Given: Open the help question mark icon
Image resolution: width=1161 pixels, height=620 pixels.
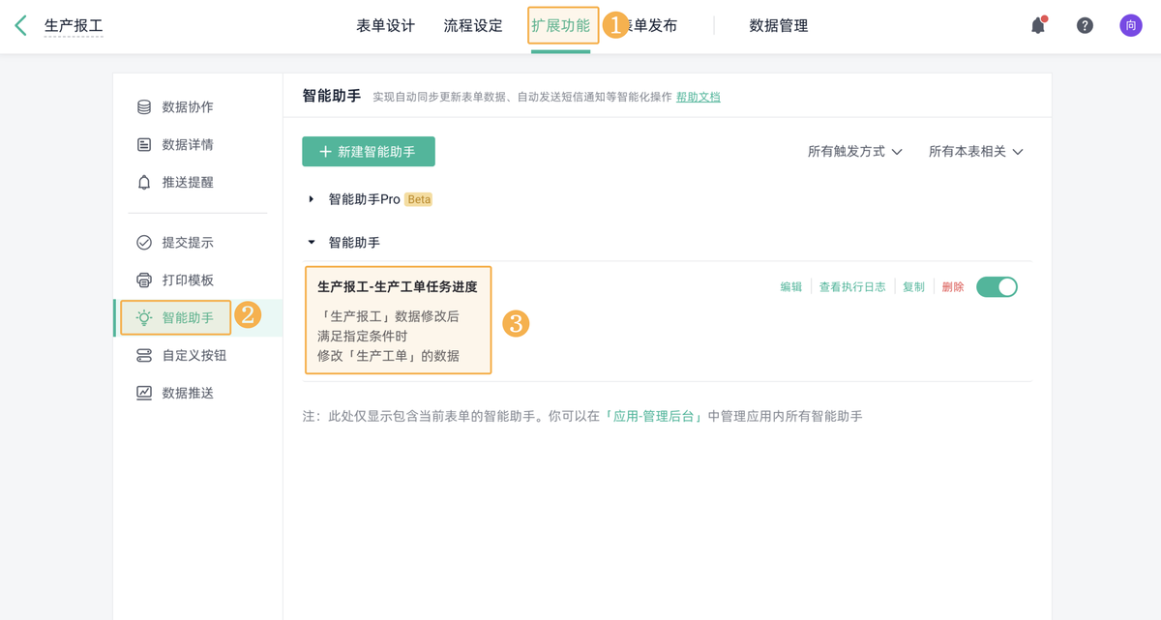Looking at the screenshot, I should [1084, 25].
